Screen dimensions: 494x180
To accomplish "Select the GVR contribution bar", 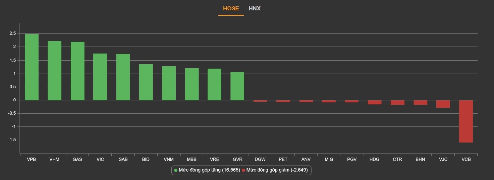I will click(x=237, y=86).
